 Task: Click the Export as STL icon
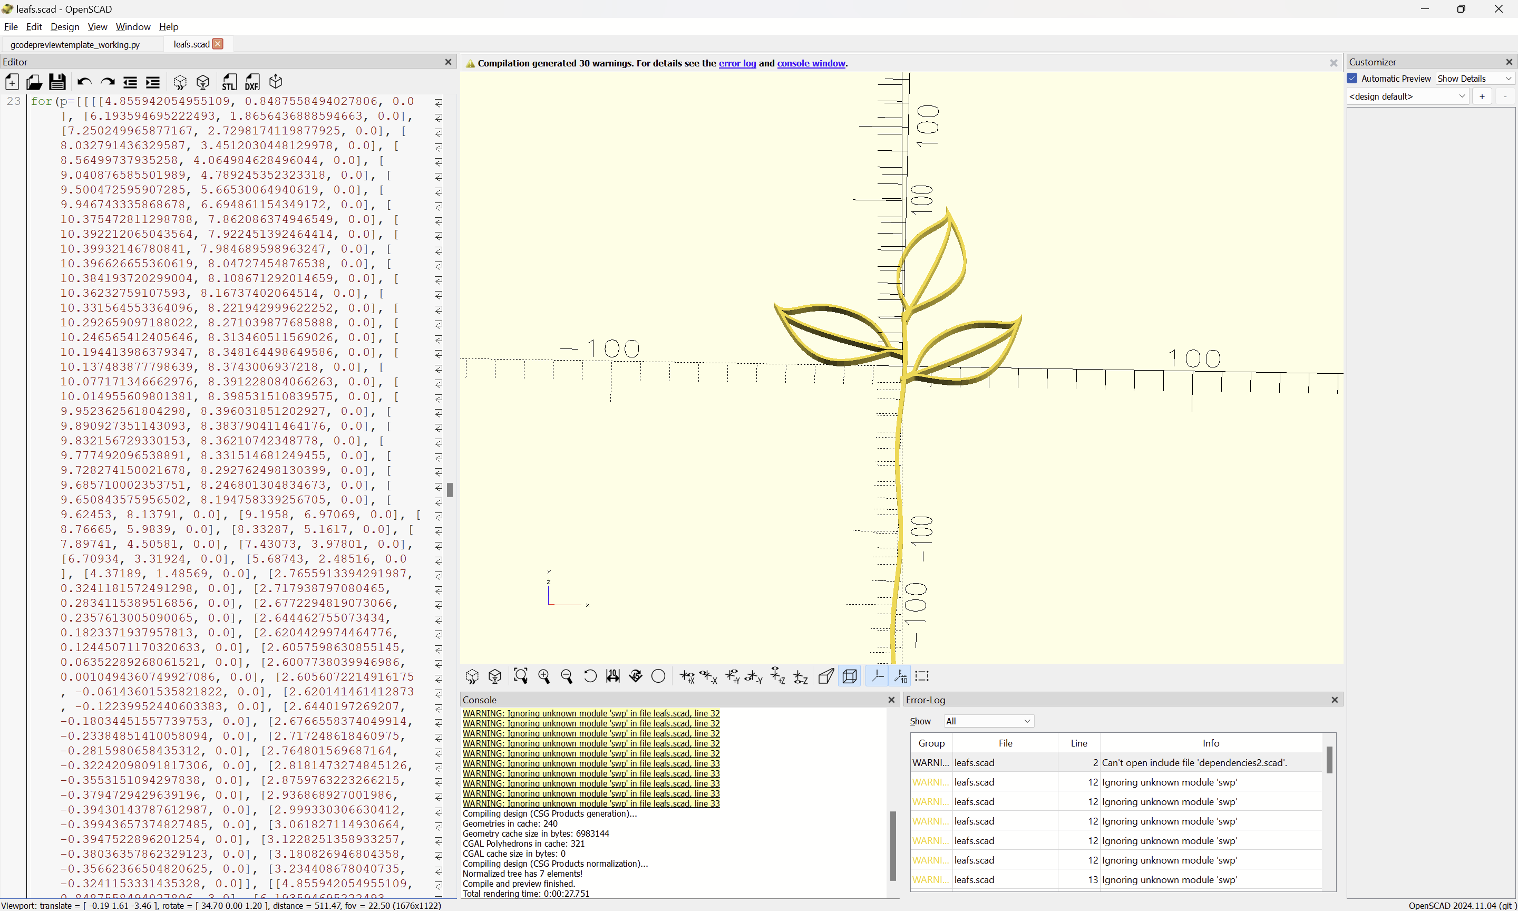(229, 82)
